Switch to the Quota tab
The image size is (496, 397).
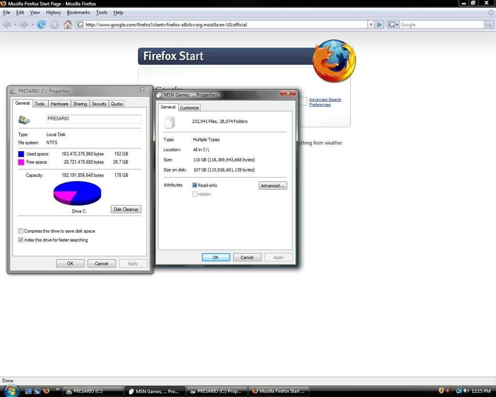point(116,104)
